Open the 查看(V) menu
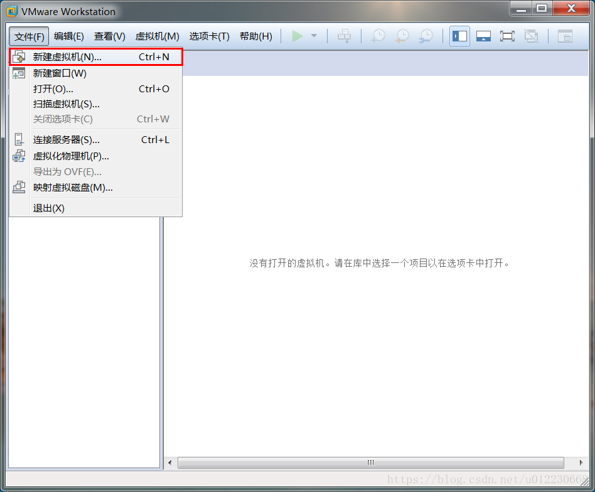 pos(110,36)
